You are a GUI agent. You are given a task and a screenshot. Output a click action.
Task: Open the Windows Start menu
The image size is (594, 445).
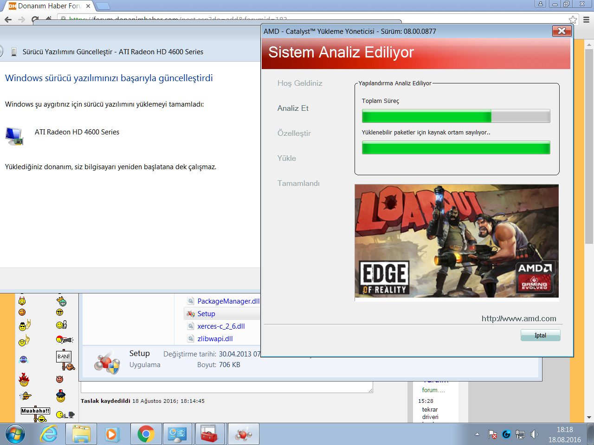(15, 434)
